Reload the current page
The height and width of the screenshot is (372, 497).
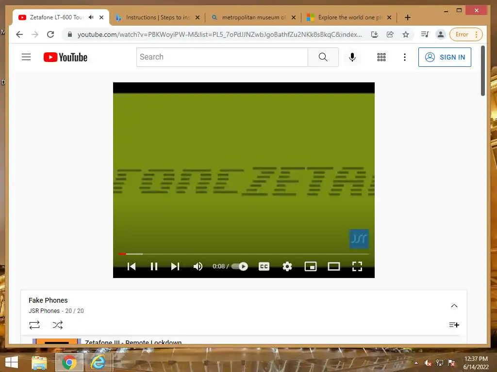(x=50, y=34)
